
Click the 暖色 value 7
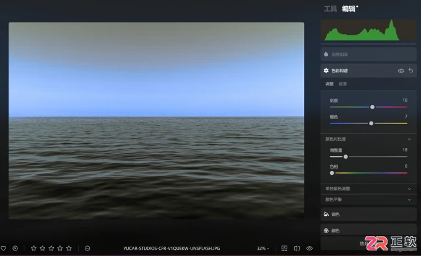[406, 117]
